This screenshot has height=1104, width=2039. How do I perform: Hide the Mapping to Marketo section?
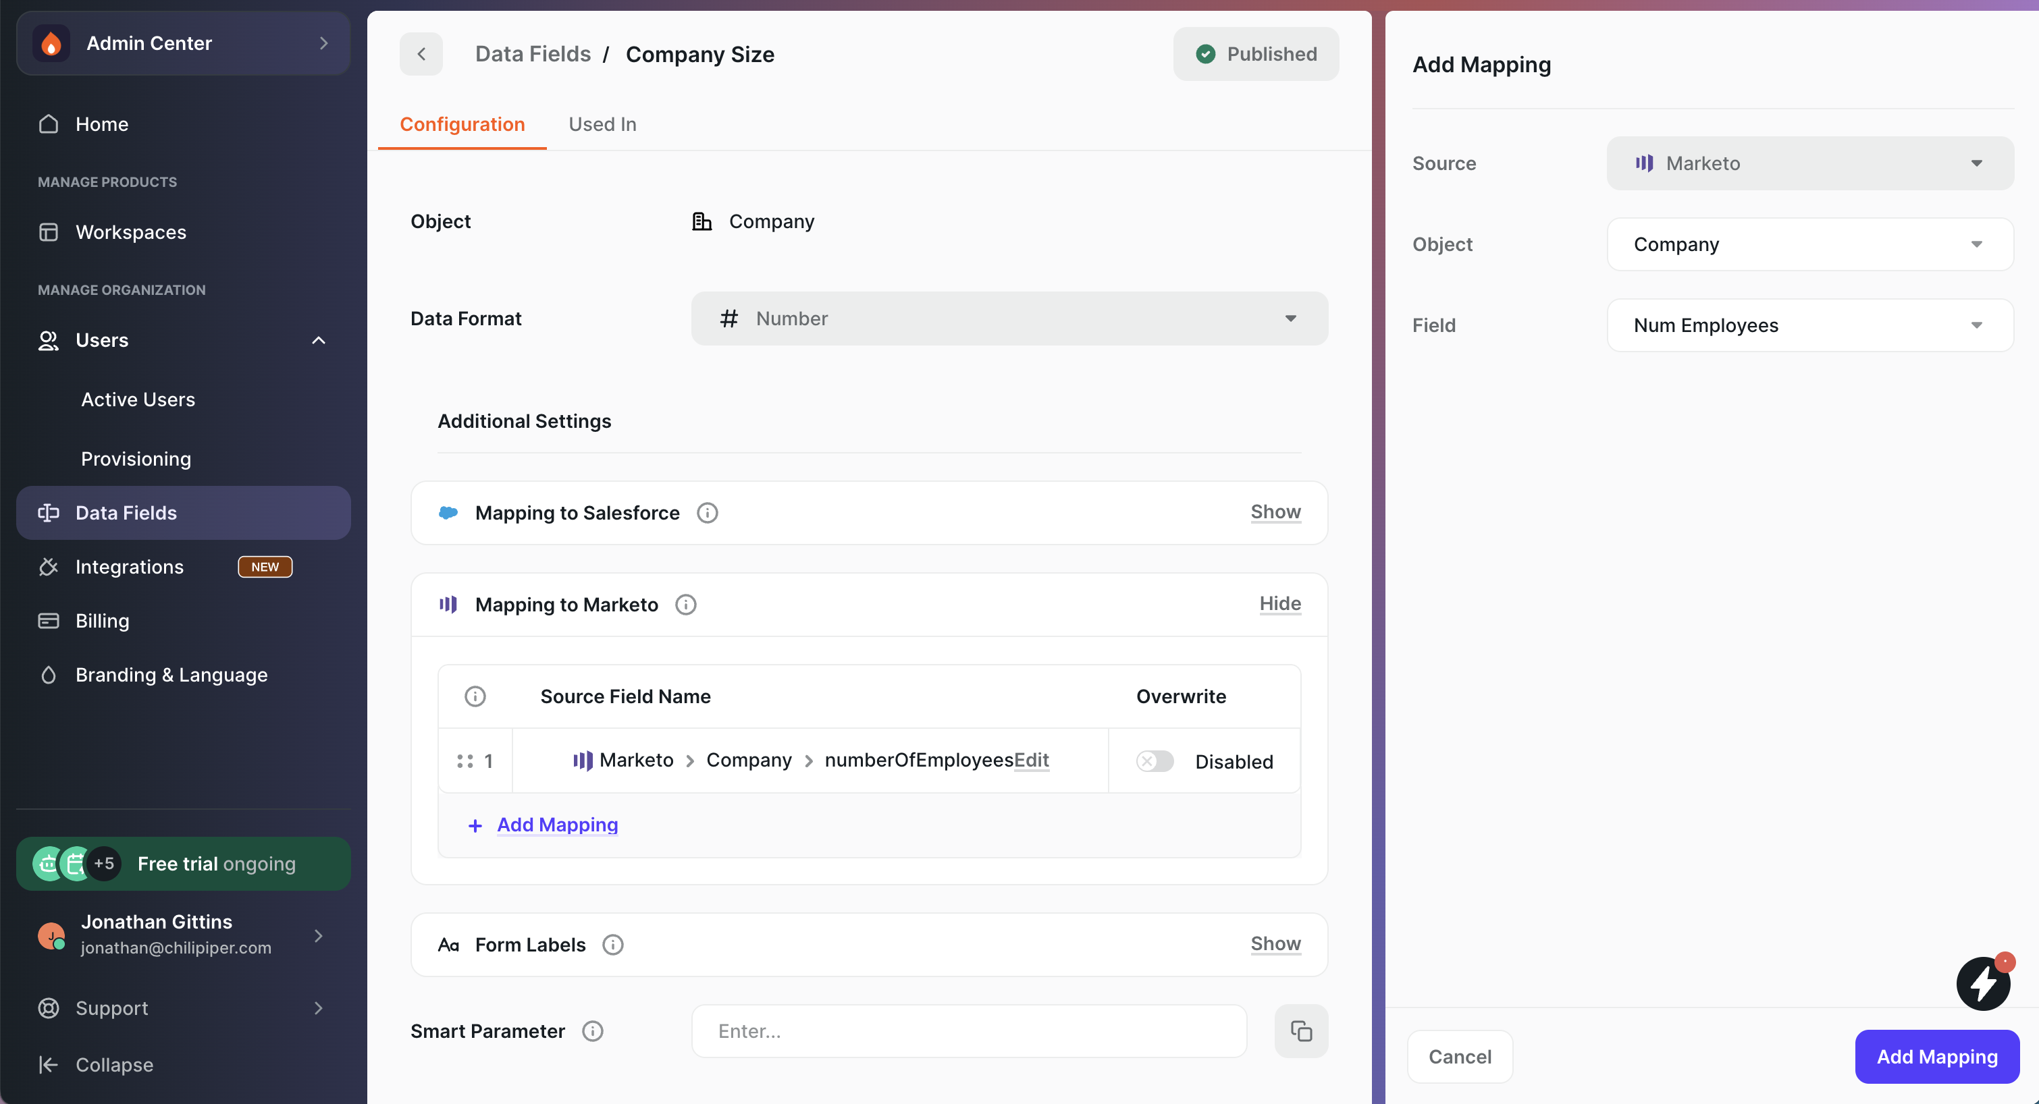[x=1279, y=604]
